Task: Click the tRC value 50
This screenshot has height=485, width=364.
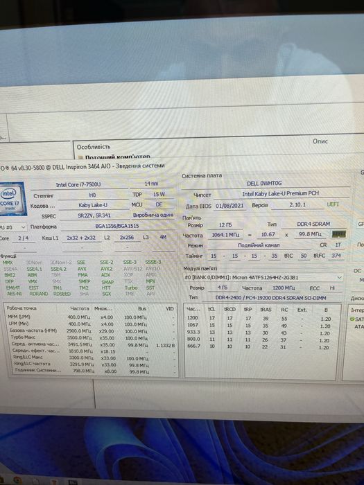Action: point(304,256)
